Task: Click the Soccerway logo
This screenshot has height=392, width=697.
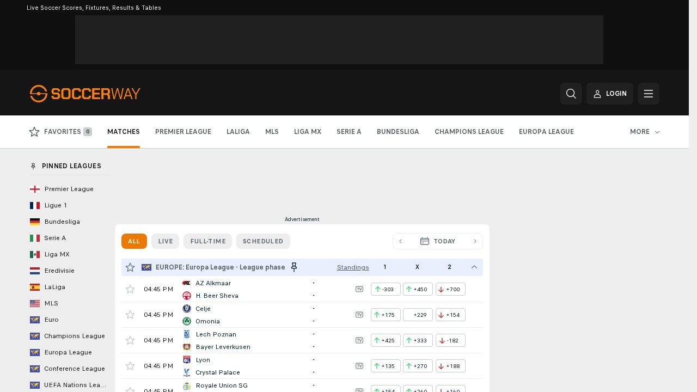Action: coord(85,94)
